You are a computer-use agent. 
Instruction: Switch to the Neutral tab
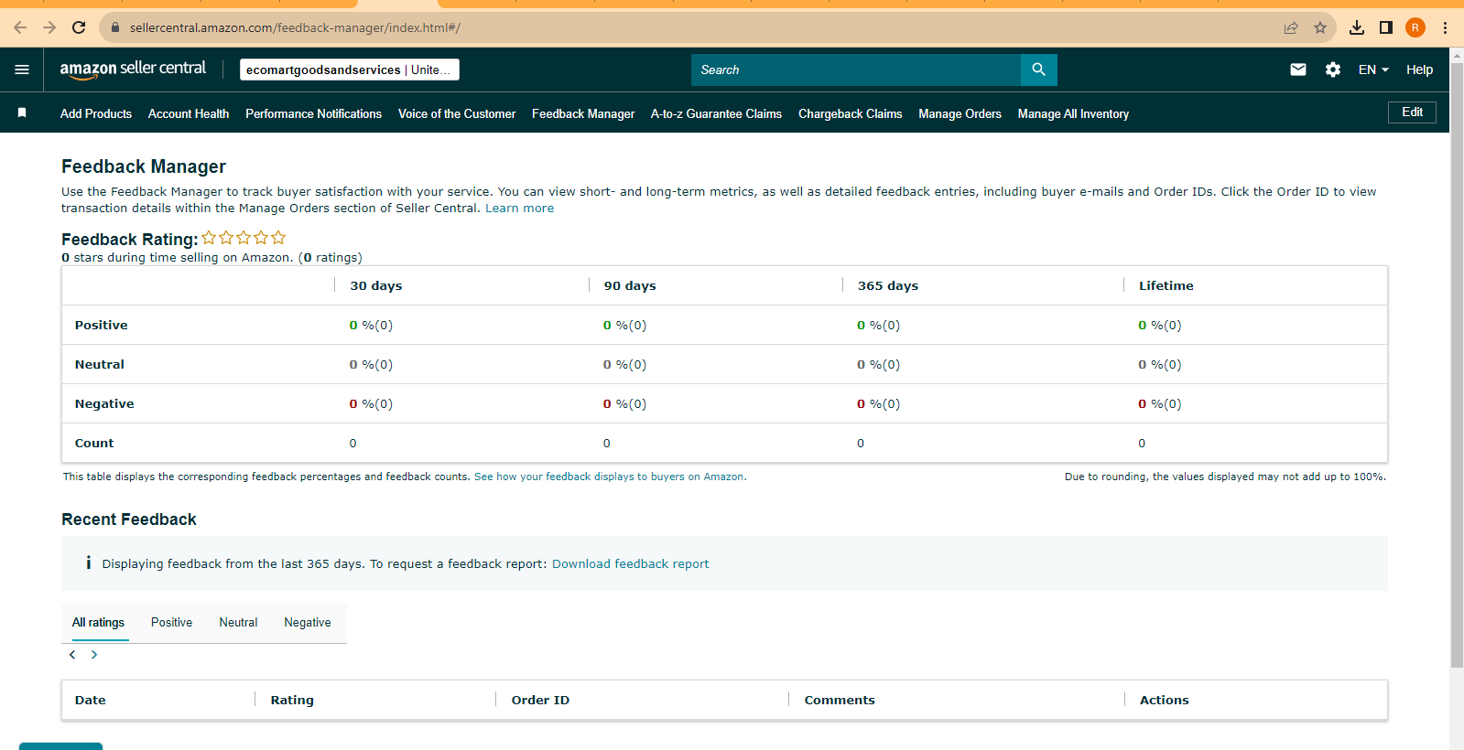[238, 622]
